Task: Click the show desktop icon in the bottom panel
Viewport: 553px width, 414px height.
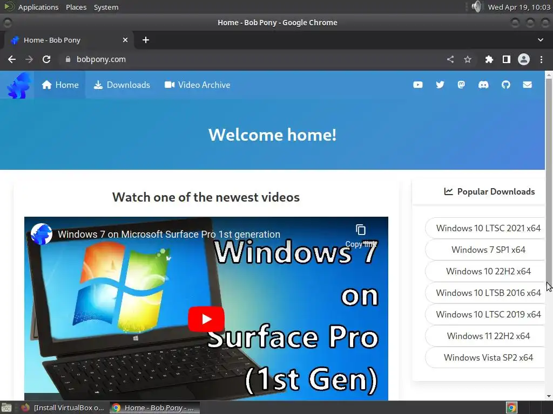Action: 6,408
